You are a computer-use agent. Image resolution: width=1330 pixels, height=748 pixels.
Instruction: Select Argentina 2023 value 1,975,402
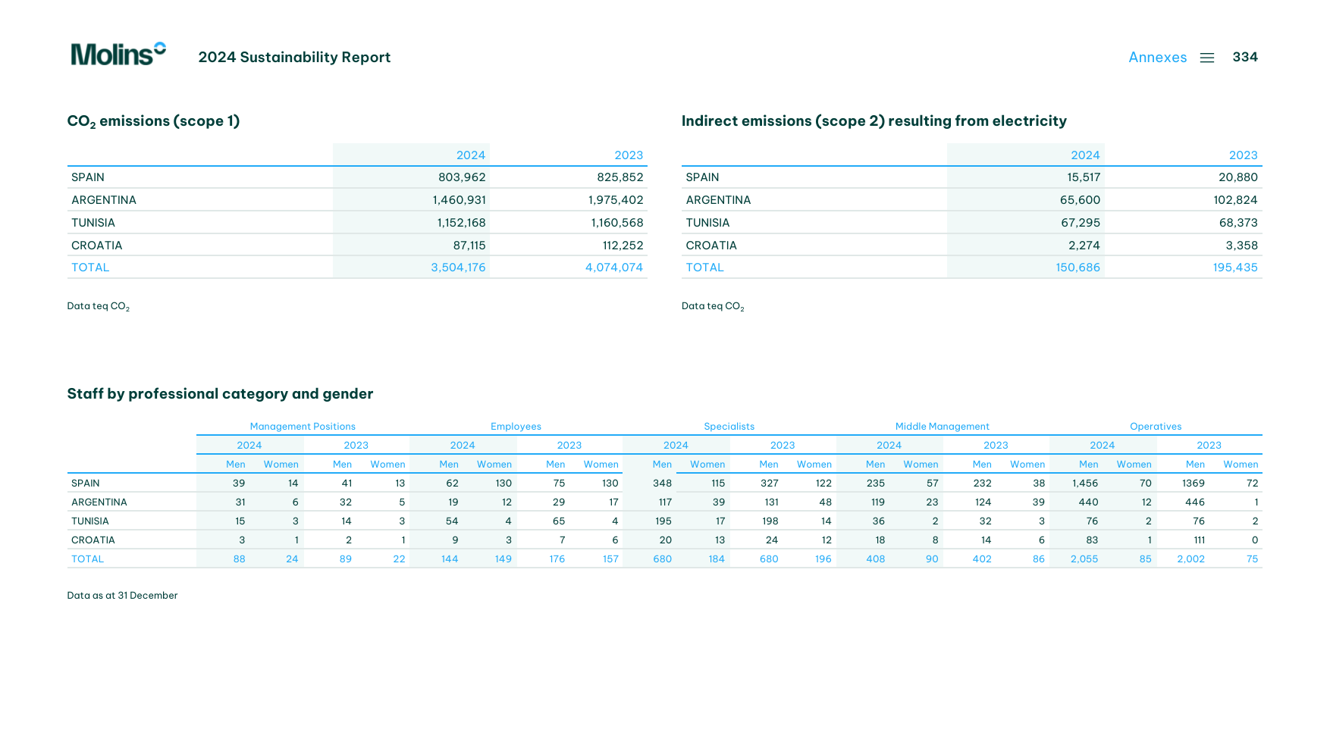click(616, 200)
